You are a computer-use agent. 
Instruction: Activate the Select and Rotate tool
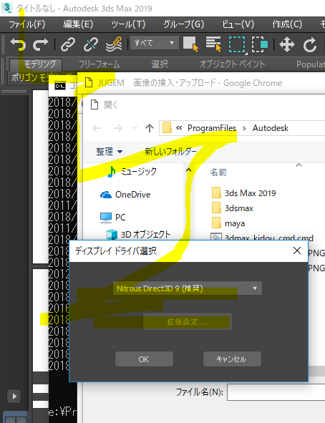pyautogui.click(x=310, y=44)
